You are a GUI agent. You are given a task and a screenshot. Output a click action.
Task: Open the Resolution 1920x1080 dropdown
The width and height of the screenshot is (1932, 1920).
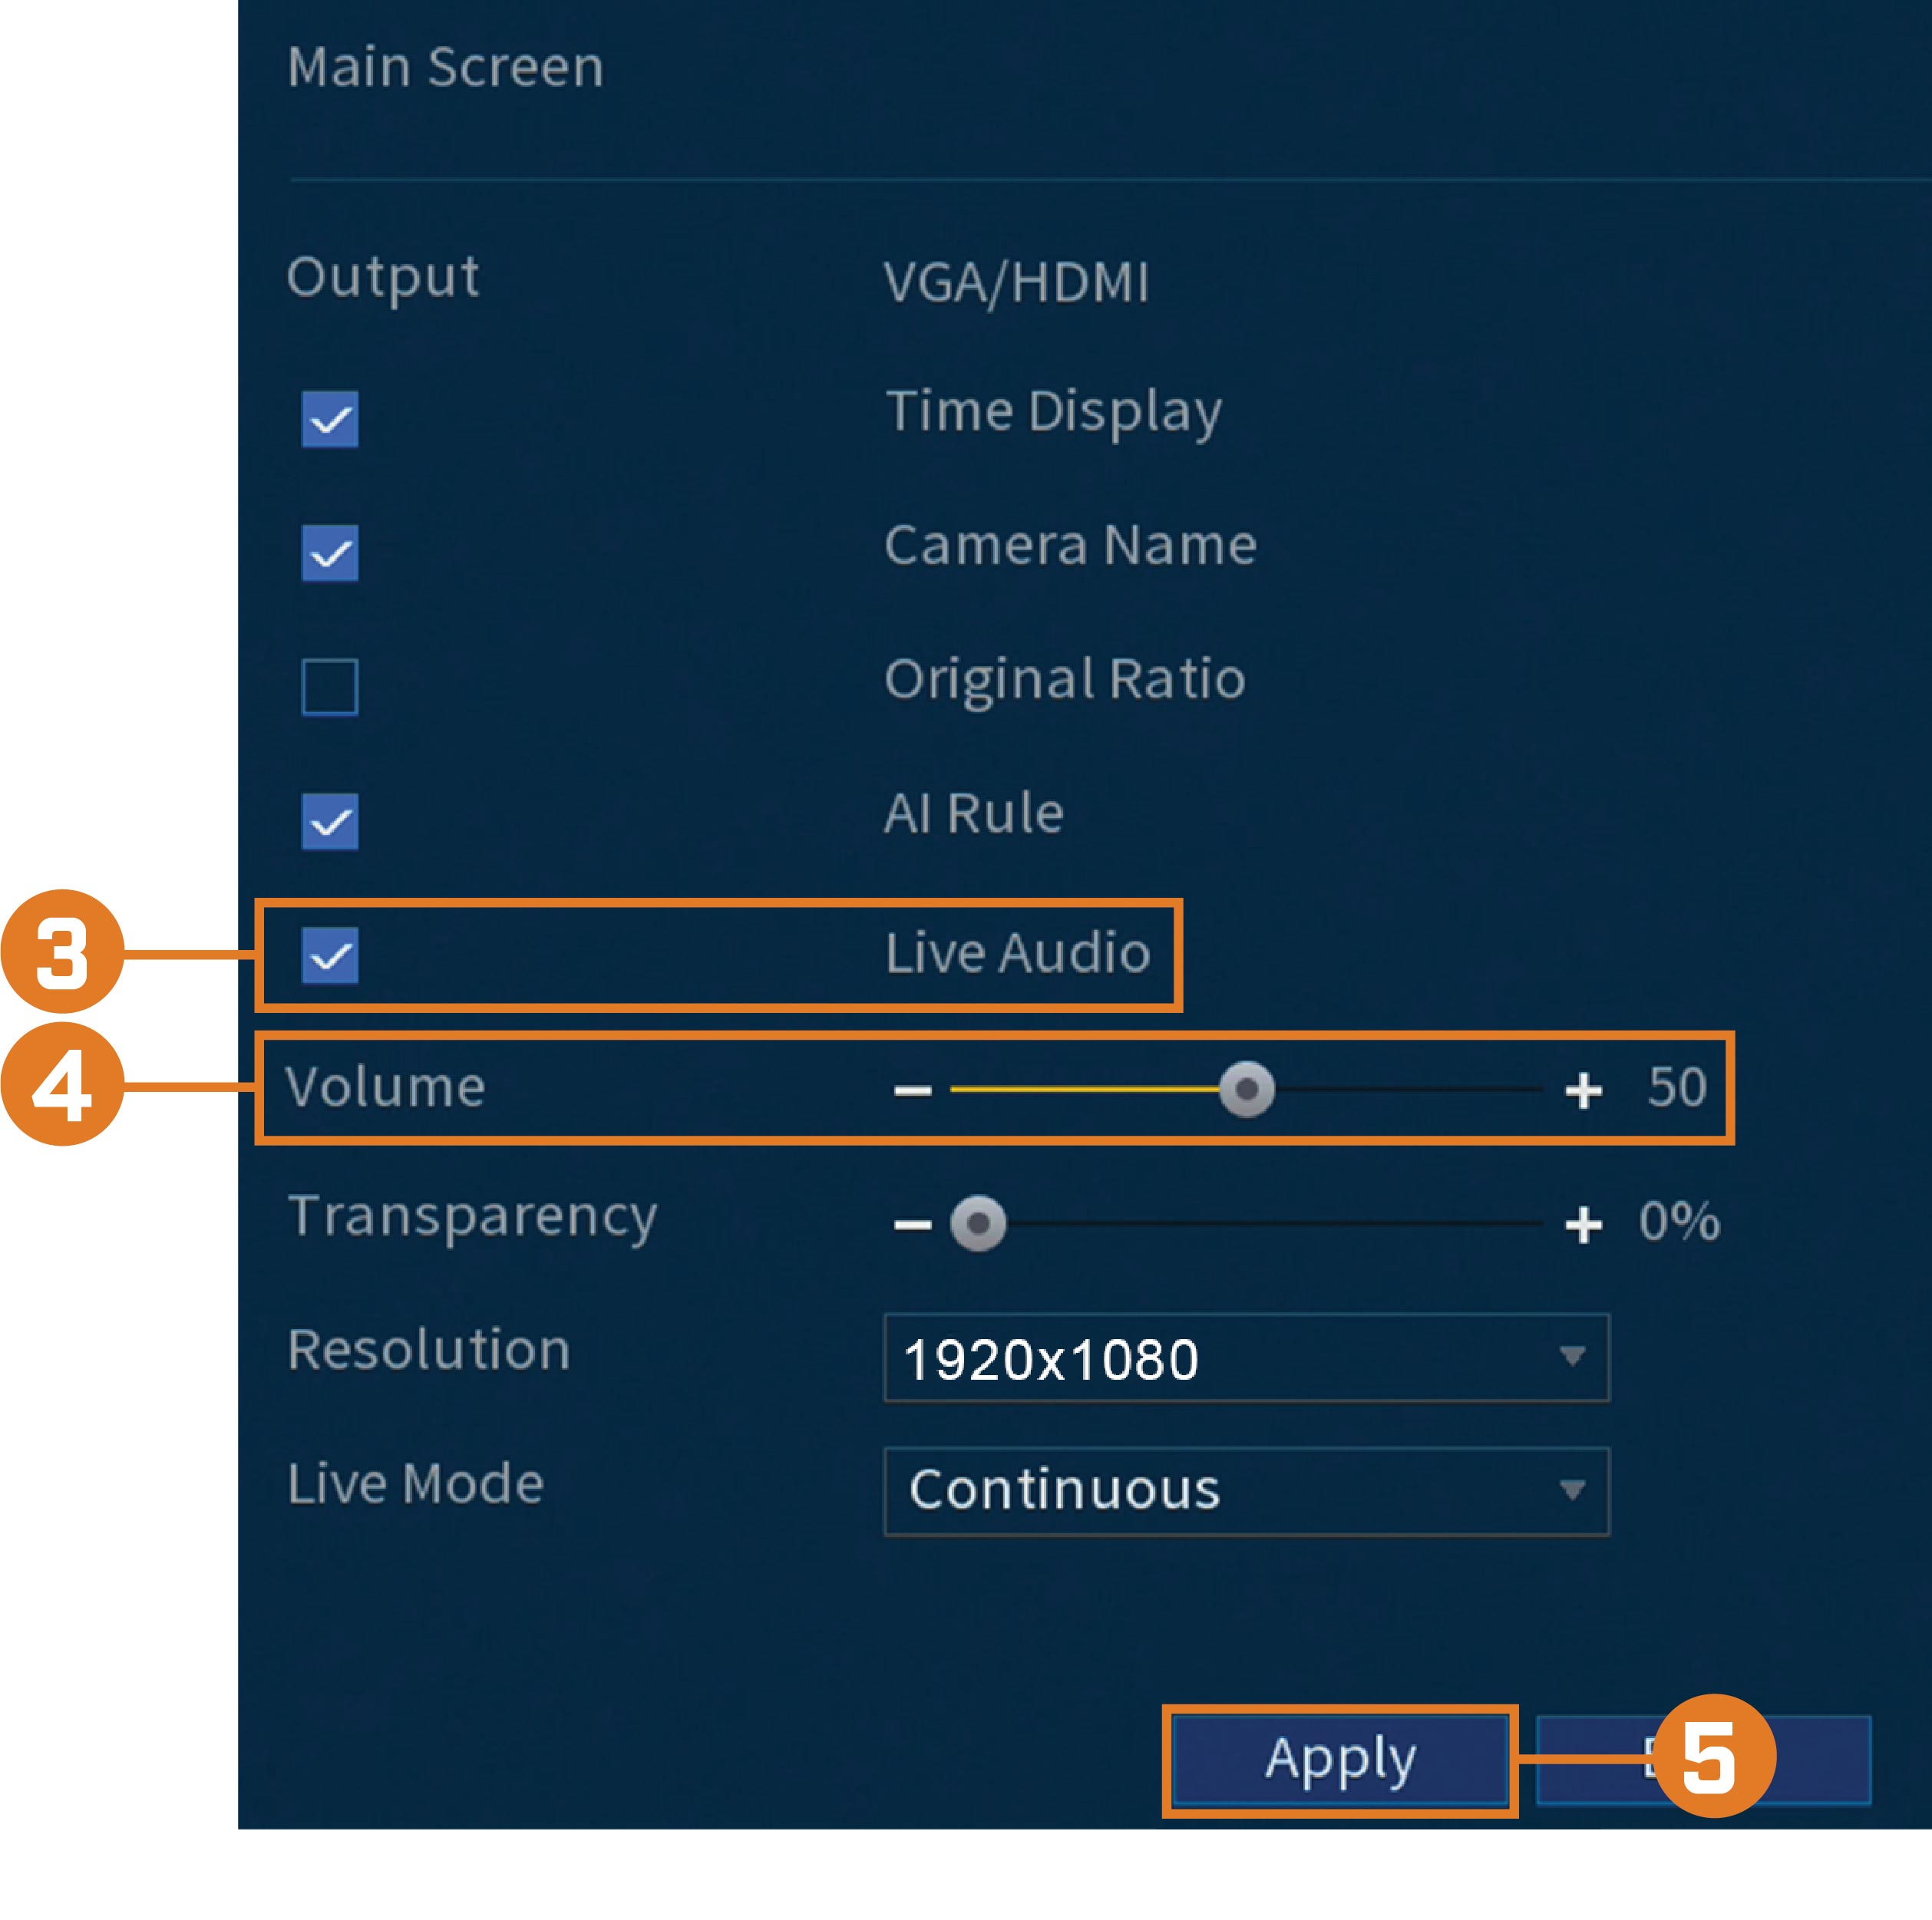[1246, 1358]
